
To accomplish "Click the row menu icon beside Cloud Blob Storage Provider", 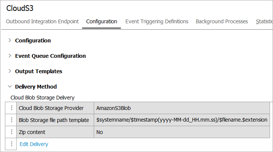I will [12, 108].
